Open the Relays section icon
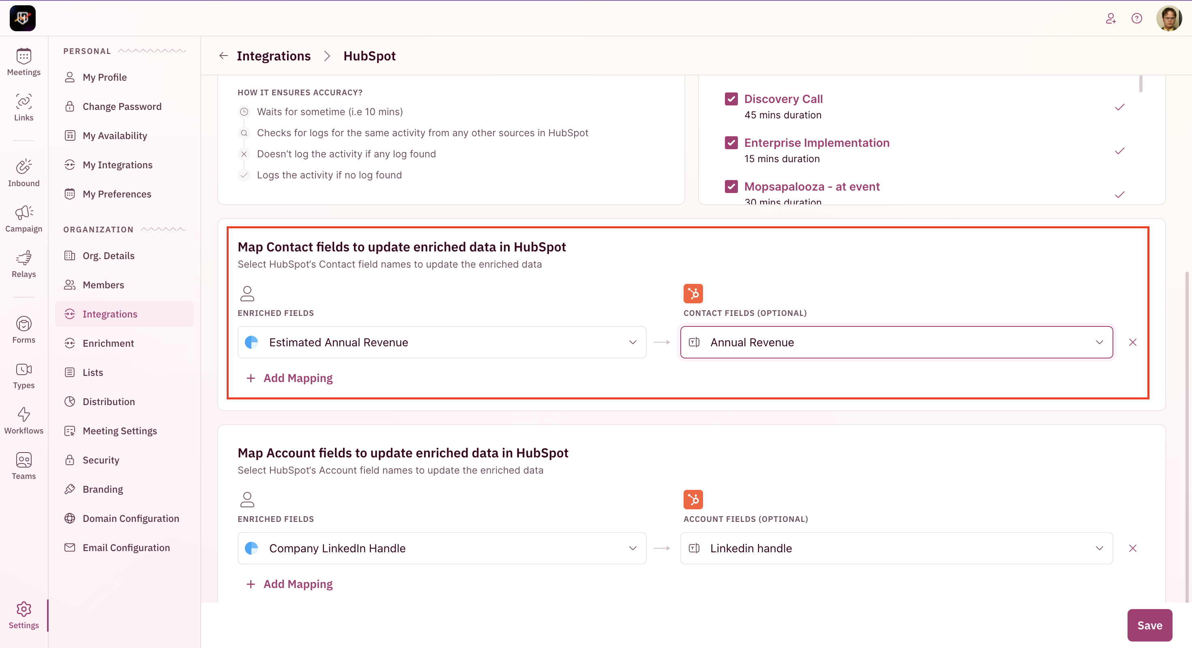 coord(24,263)
